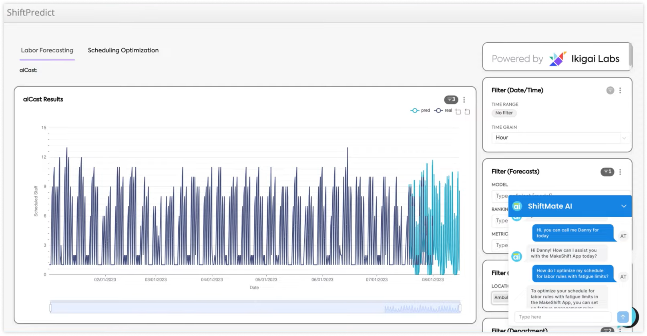Click the 02/01/2023 x-axis date label
Viewport: 647px width, 336px height.
(105, 280)
